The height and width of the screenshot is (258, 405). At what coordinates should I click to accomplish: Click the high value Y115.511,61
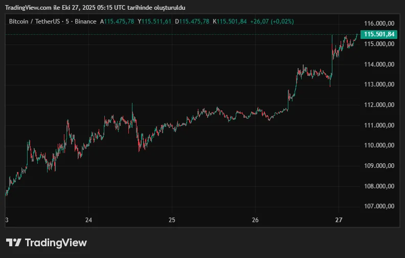(x=155, y=21)
